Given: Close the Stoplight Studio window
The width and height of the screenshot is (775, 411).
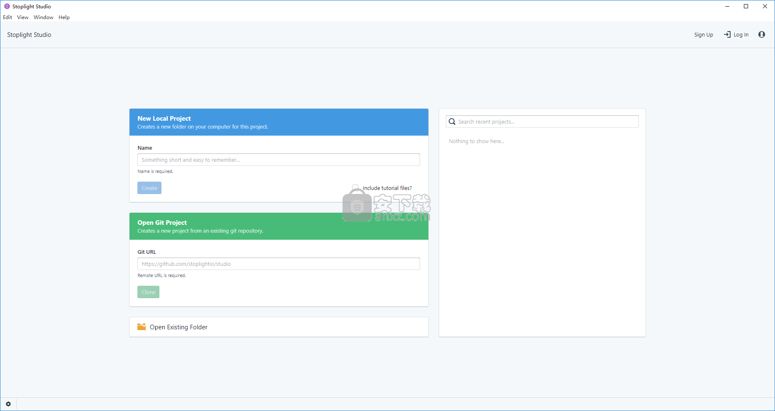Looking at the screenshot, I should click(x=765, y=6).
